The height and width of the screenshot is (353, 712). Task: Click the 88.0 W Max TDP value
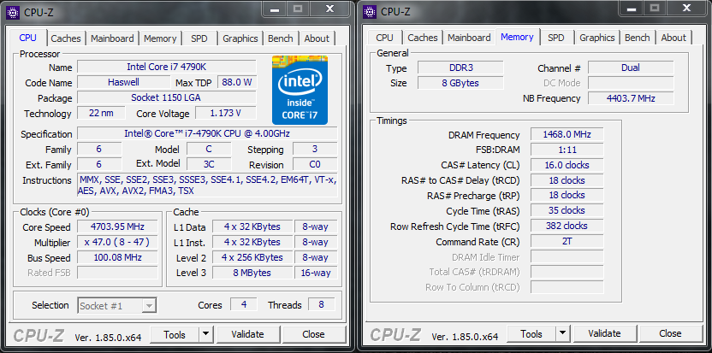pyautogui.click(x=237, y=83)
